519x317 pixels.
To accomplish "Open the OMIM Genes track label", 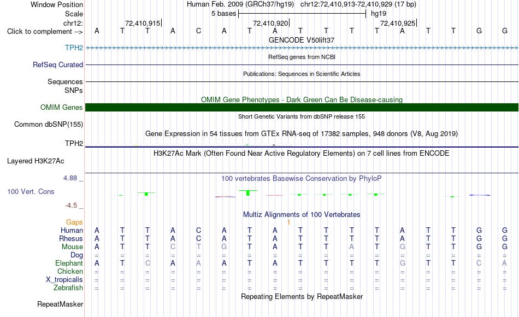I will coord(61,107).
